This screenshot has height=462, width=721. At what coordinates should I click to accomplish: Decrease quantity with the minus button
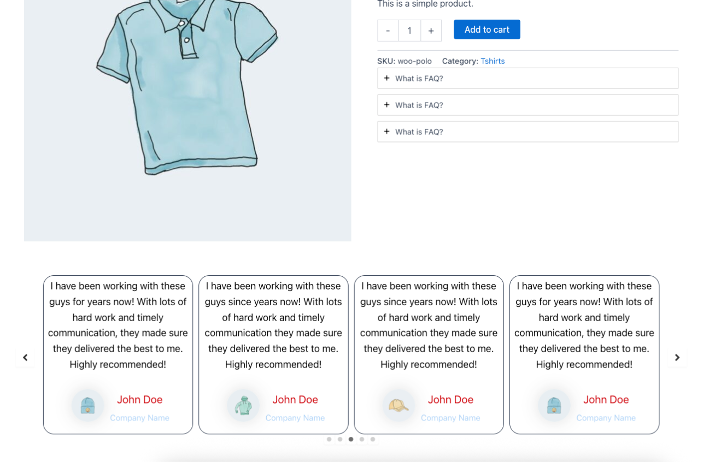tap(388, 31)
